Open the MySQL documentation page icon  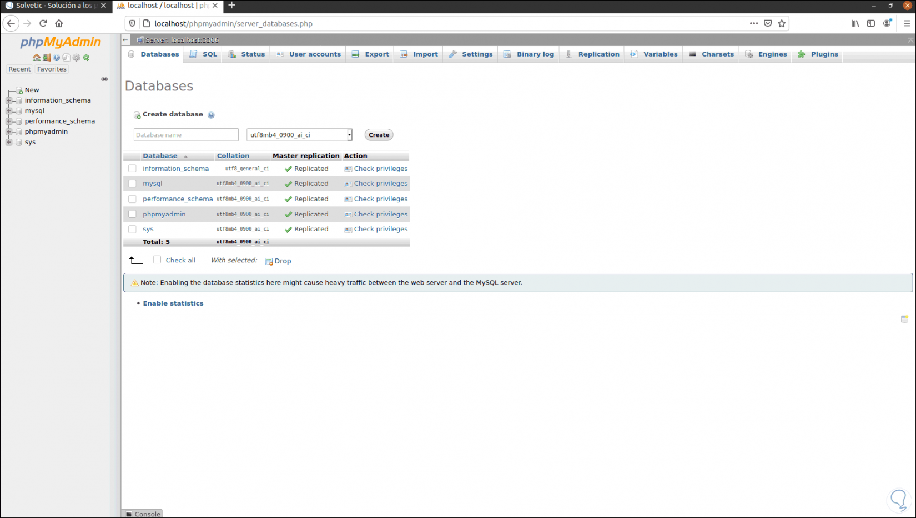[66, 58]
